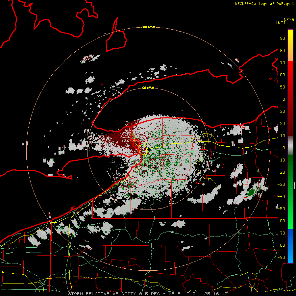Click the gray zero-velocity color bar segment

click(290, 146)
